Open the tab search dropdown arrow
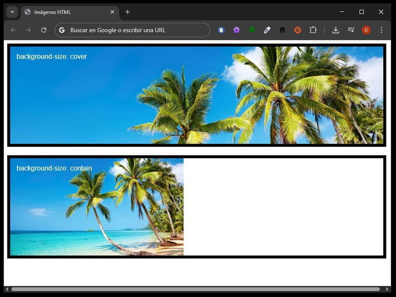Viewport: 396px width, 297px height. (x=12, y=12)
